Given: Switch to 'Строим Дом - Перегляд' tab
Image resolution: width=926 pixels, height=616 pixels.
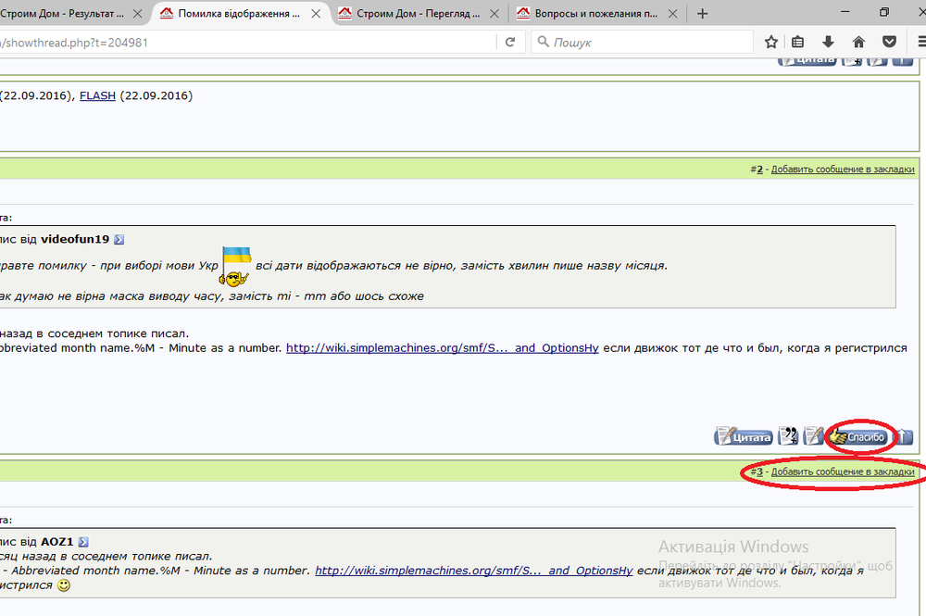Looking at the screenshot, I should pos(419,14).
